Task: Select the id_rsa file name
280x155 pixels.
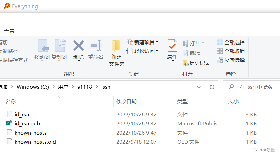Action: pyautogui.click(x=22, y=115)
